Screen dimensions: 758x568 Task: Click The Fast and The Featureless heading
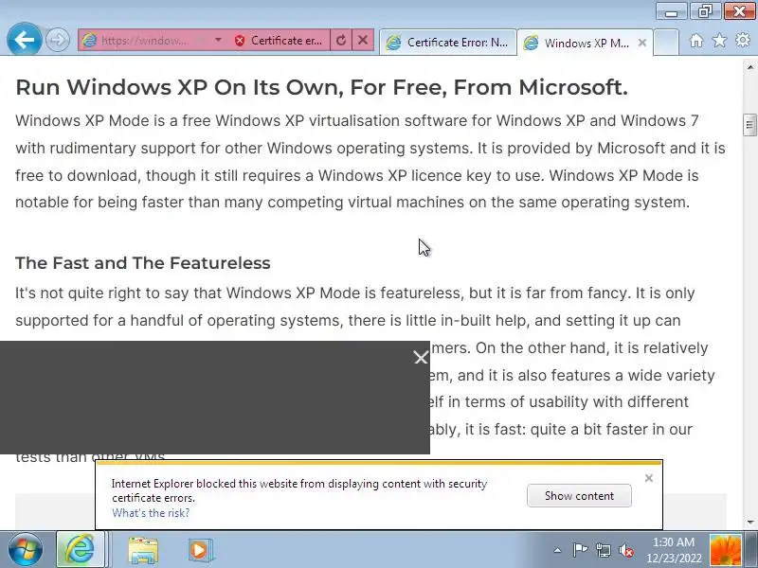(x=143, y=263)
